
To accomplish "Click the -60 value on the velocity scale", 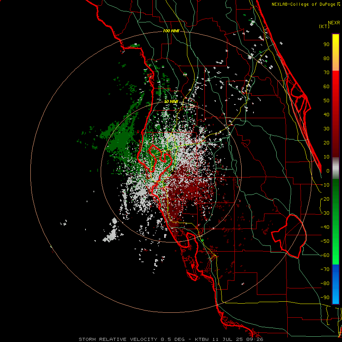I will click(325, 255).
